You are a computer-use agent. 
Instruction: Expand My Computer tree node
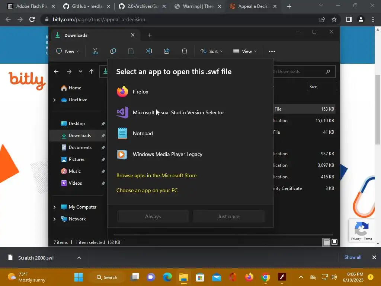[54, 207]
